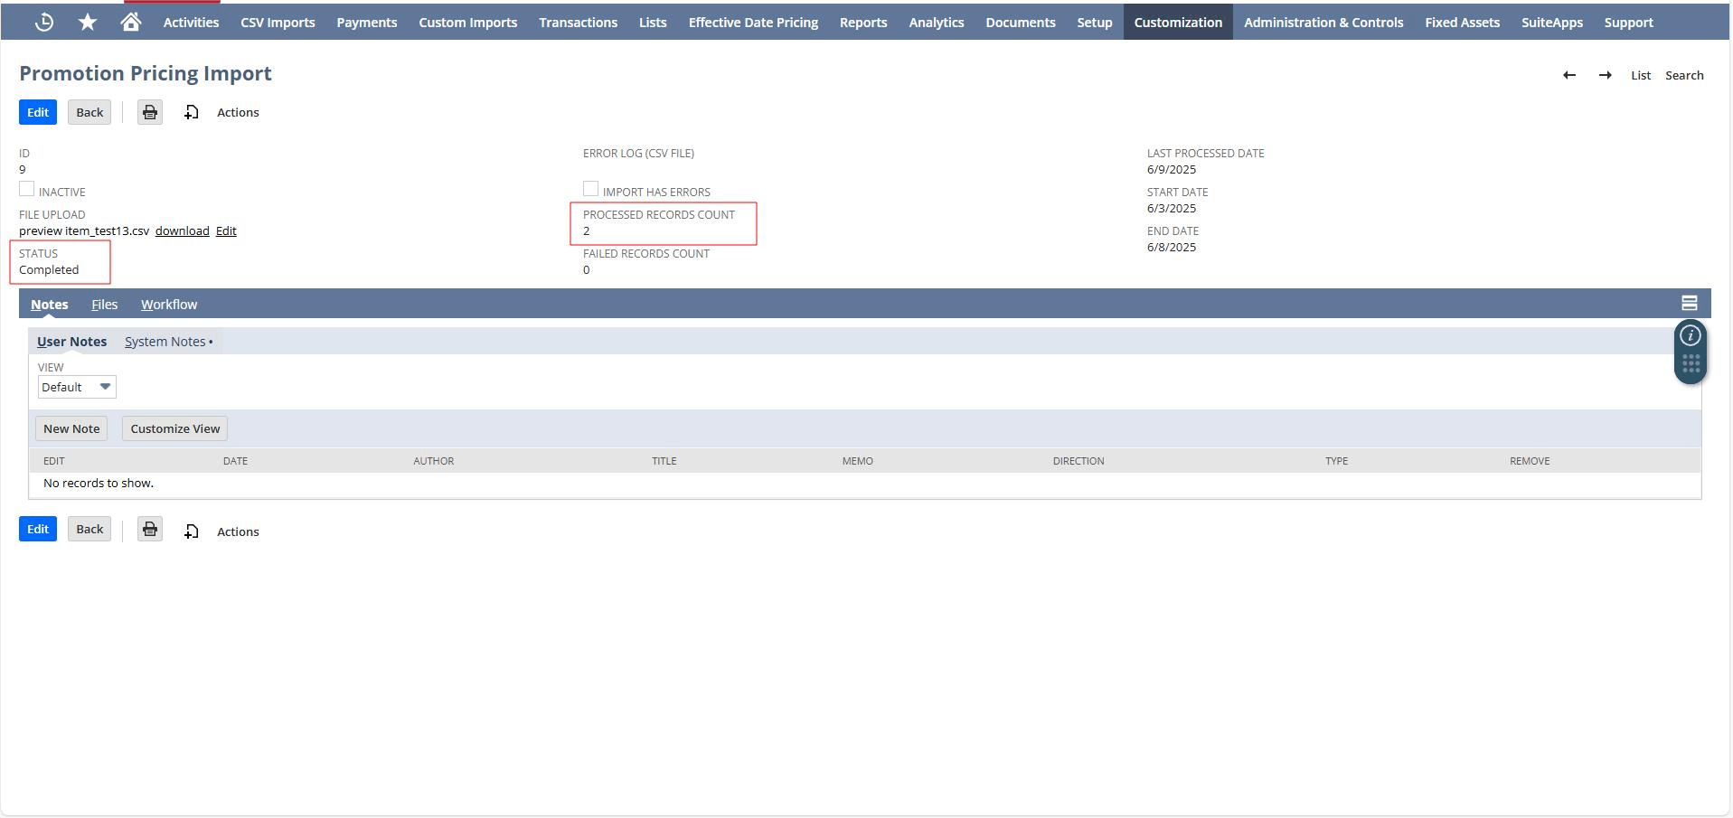The image size is (1733, 818).
Task: Go to next record with right arrow
Action: 1606,75
